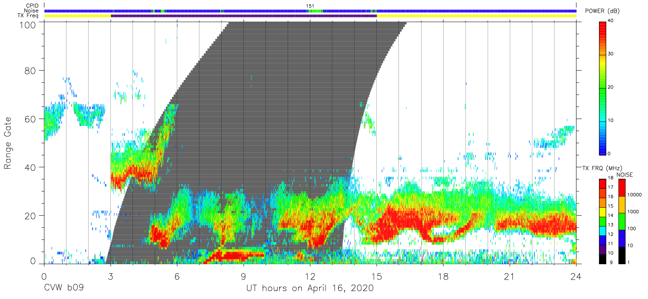
Task: Click the 40 tick on the Range Gate axis
Action: point(32,167)
